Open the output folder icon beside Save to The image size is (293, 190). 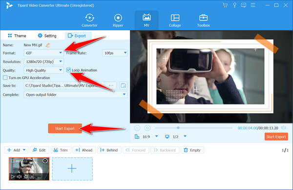pos(123,85)
